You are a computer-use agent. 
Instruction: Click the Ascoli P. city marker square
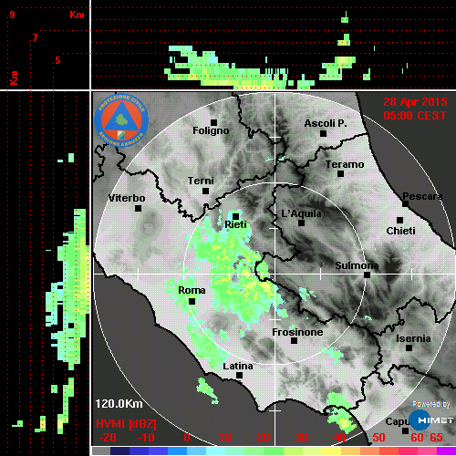tap(323, 133)
